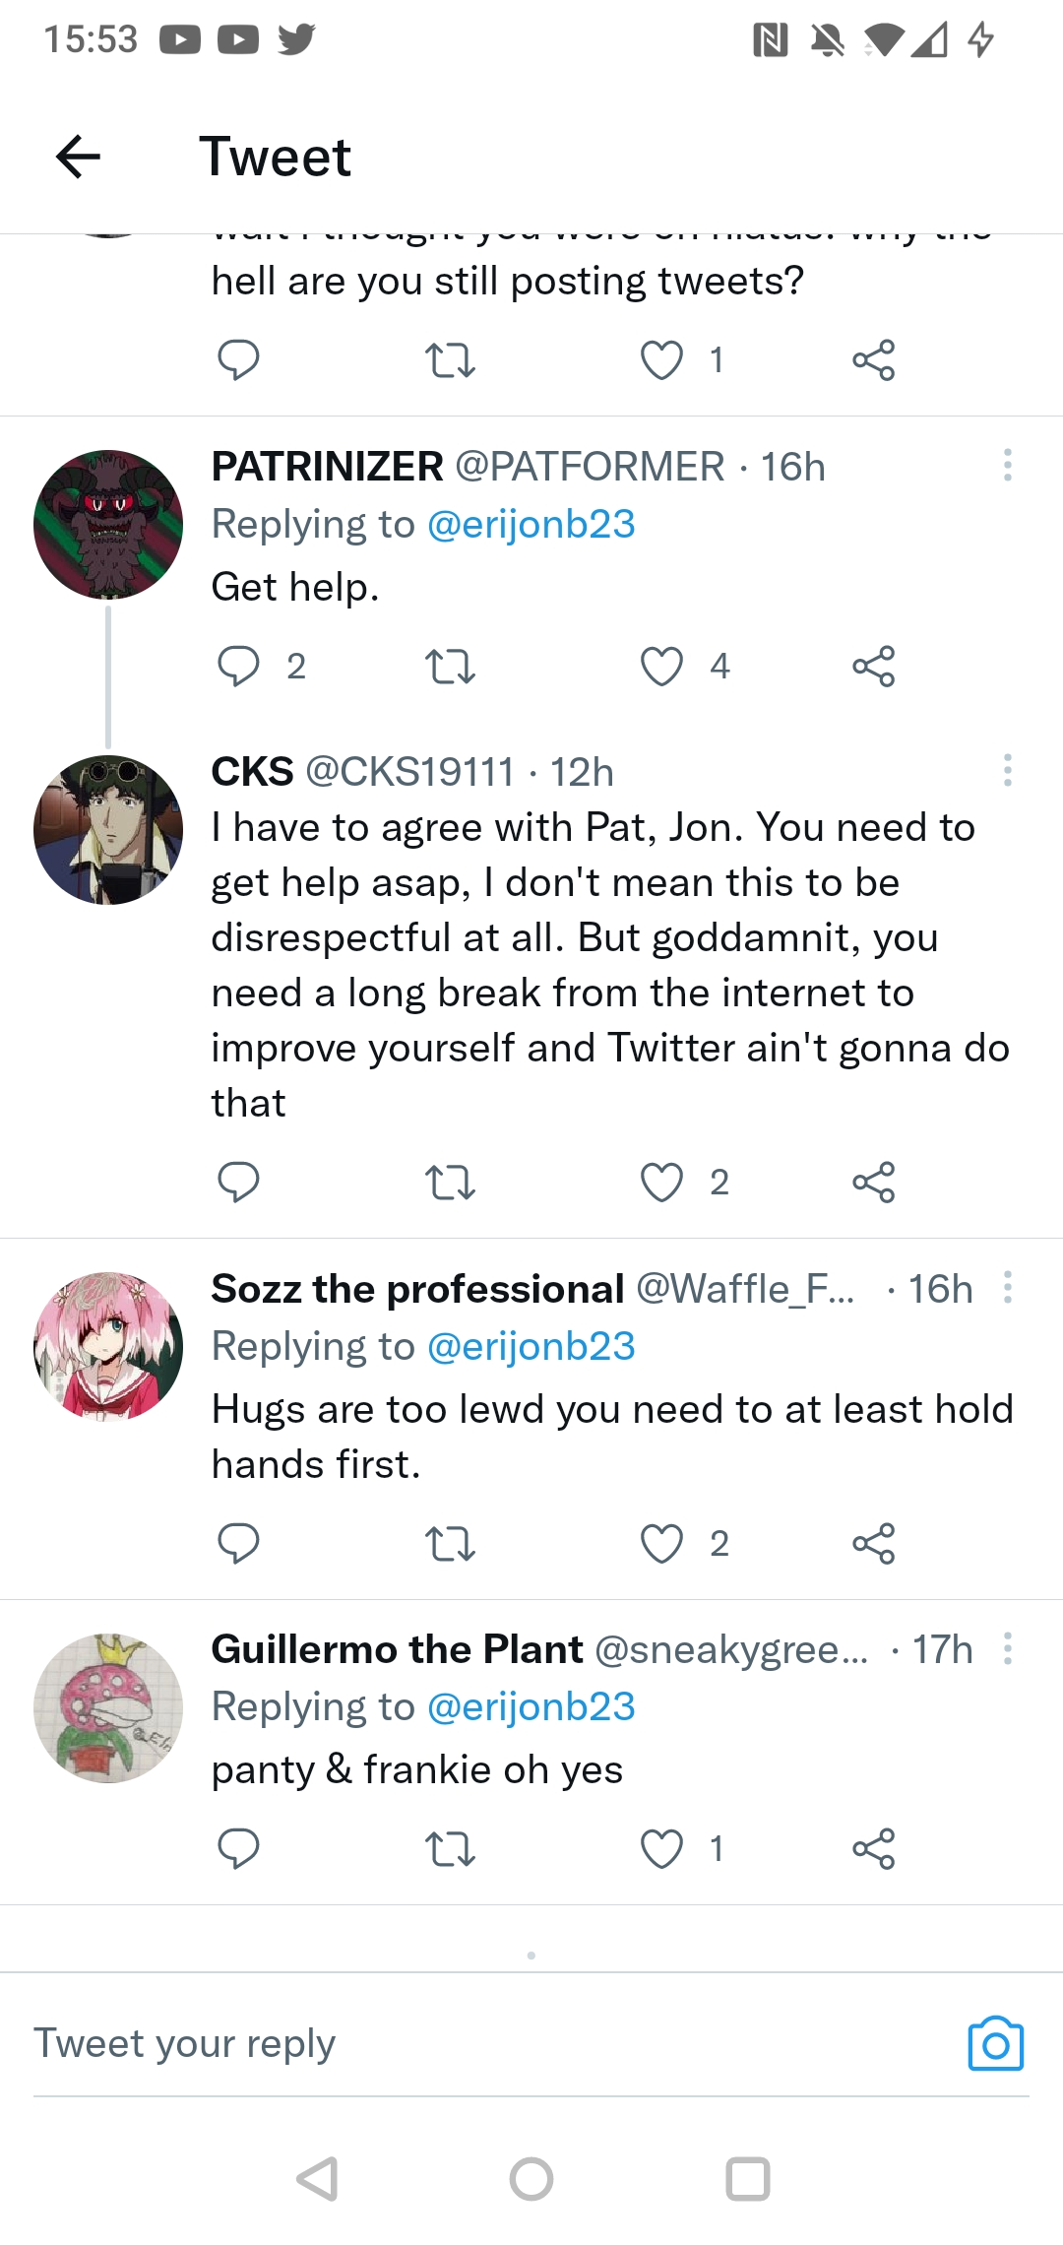Screen dimensions: 1063x2245
Task: Open more options for the CKS tweet
Action: tap(1007, 770)
